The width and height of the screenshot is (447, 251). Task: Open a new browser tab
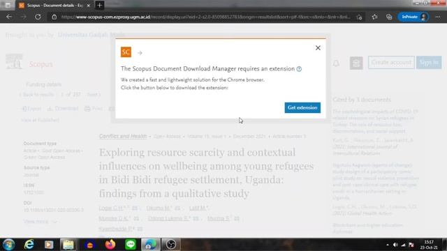(99, 5)
